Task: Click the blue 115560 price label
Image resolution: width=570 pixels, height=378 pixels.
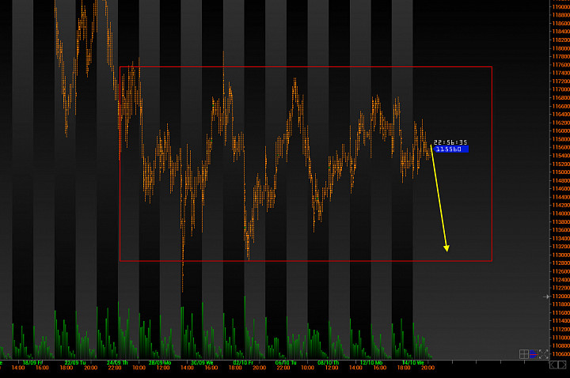Action: point(450,149)
